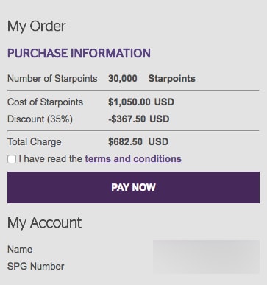Click the Cost of Starpoints label
The height and width of the screenshot is (285, 267).
coord(46,102)
